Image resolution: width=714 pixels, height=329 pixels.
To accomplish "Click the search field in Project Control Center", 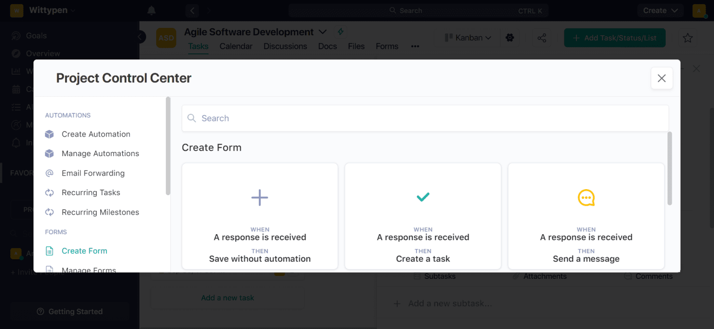I will [x=425, y=118].
